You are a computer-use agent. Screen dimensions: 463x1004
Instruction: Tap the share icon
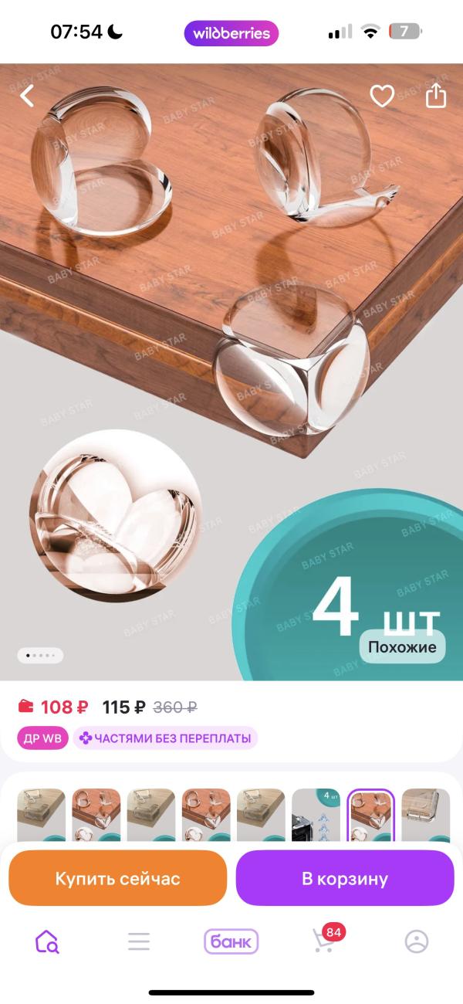436,95
